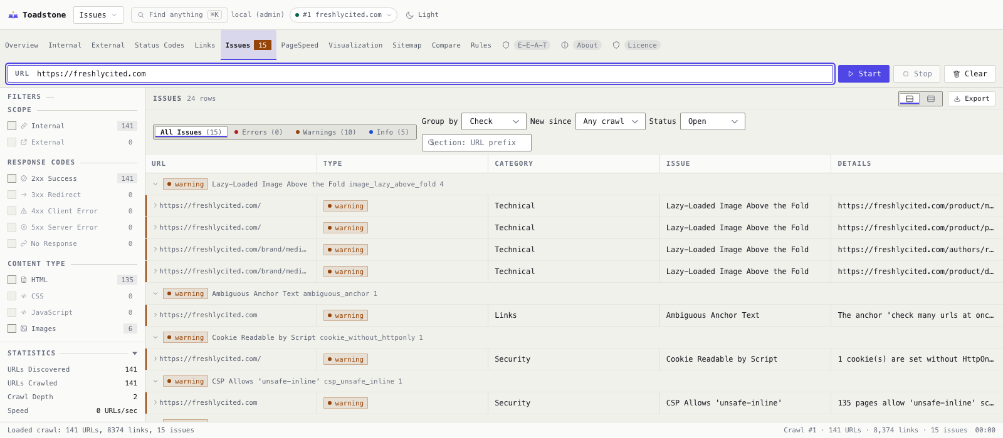This screenshot has width=1003, height=438.
Task: Click the JavaScript code icon
Action: point(24,312)
